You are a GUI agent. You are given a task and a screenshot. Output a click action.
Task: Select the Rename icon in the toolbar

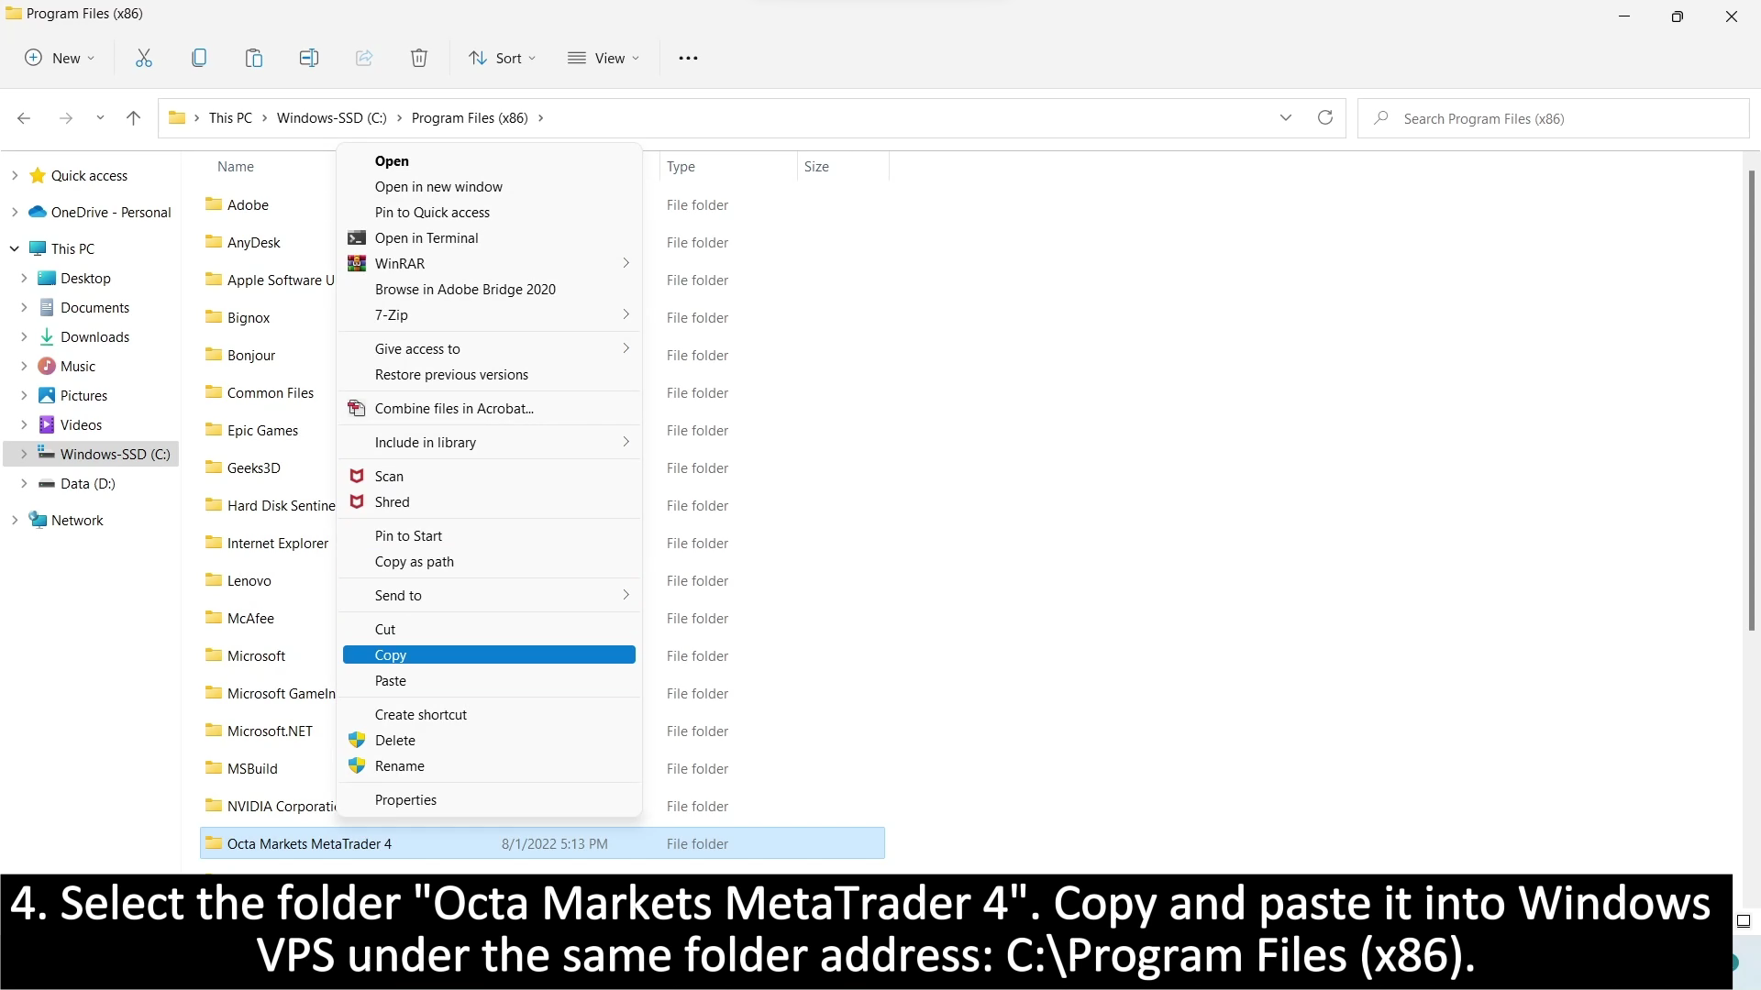(x=308, y=57)
